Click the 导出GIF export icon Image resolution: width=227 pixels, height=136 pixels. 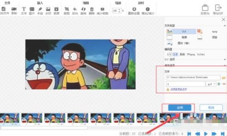pyautogui.click(x=218, y=8)
